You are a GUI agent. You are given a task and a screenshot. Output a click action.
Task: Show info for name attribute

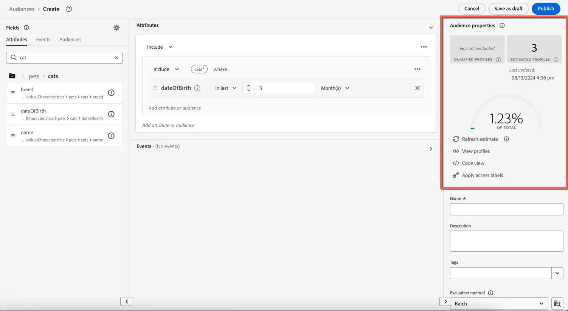point(111,136)
